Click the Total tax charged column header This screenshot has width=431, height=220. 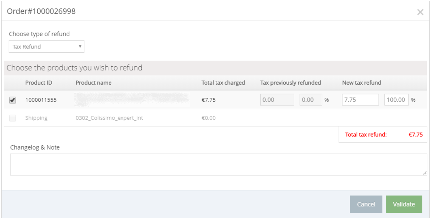point(223,83)
